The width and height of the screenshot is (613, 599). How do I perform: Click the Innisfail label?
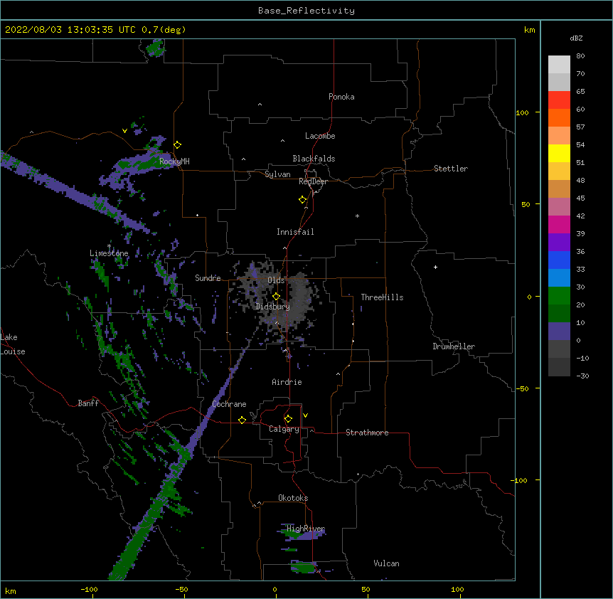click(x=295, y=232)
